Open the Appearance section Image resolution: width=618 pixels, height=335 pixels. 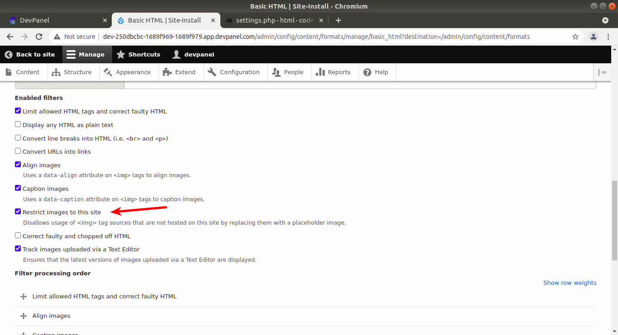click(108, 72)
